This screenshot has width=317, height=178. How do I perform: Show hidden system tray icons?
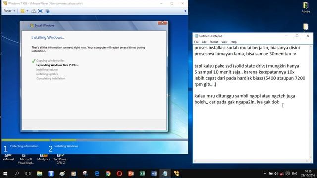[x=265, y=174]
